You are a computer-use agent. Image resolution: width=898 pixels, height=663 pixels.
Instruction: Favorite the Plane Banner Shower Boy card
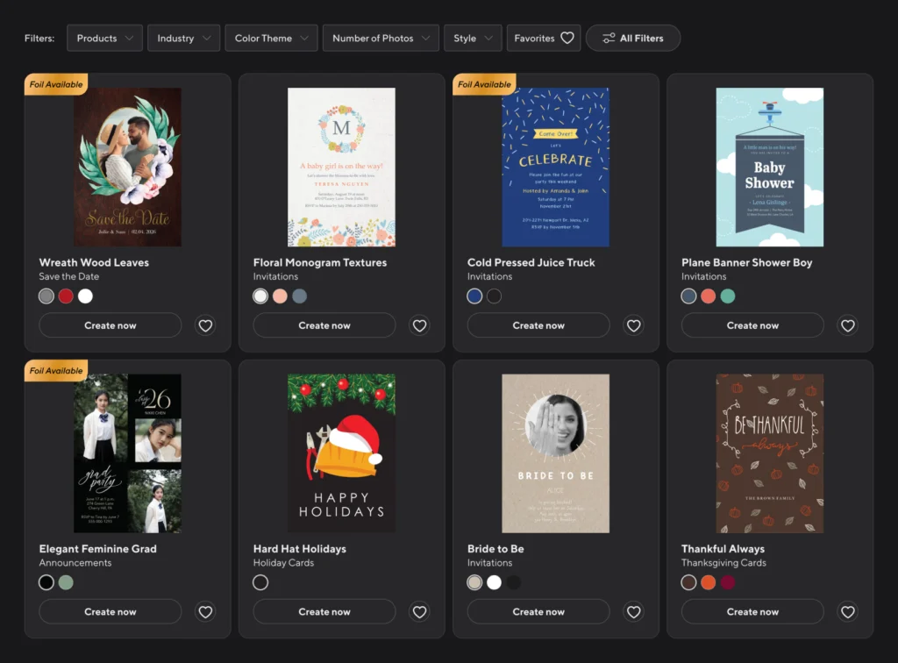point(847,325)
